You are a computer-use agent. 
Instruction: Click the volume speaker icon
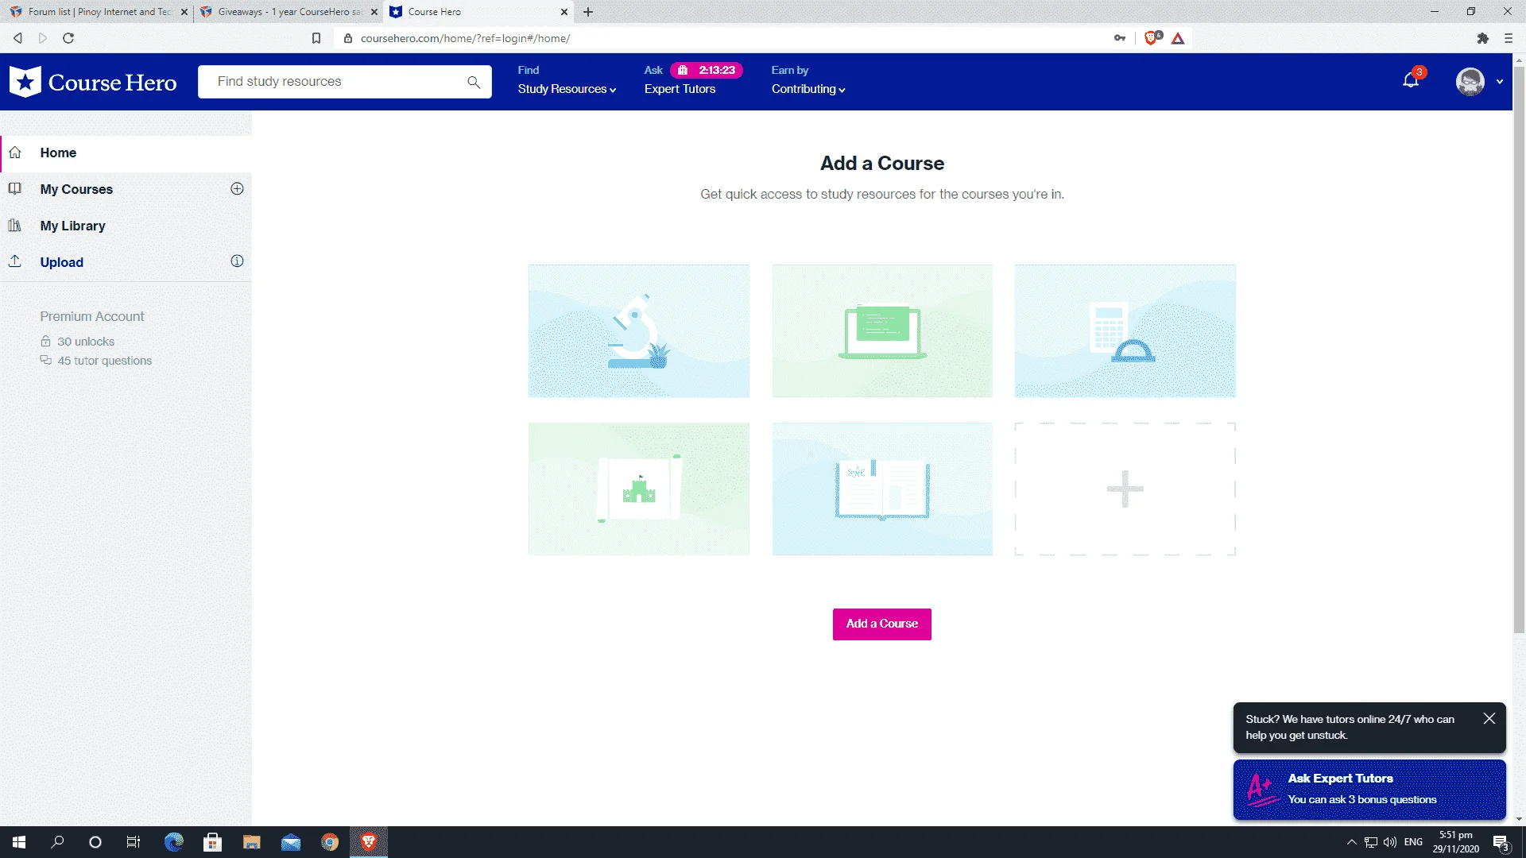[1390, 842]
